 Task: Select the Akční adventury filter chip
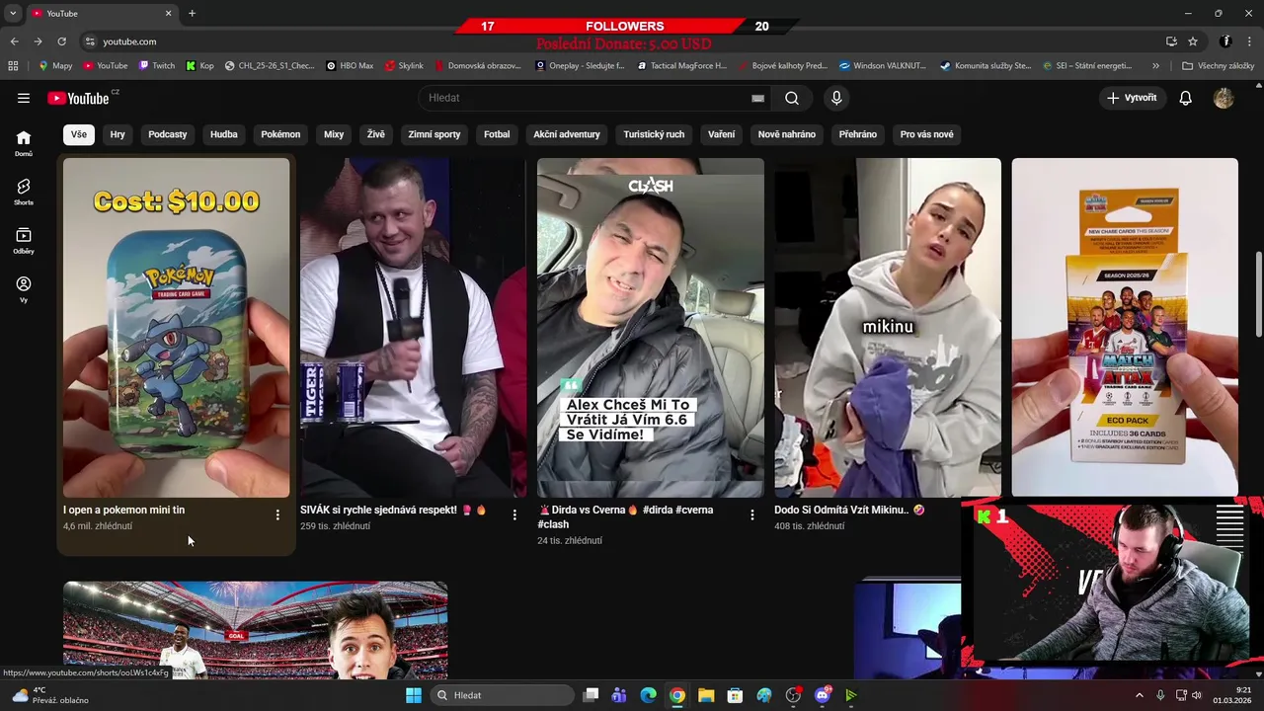[567, 134]
